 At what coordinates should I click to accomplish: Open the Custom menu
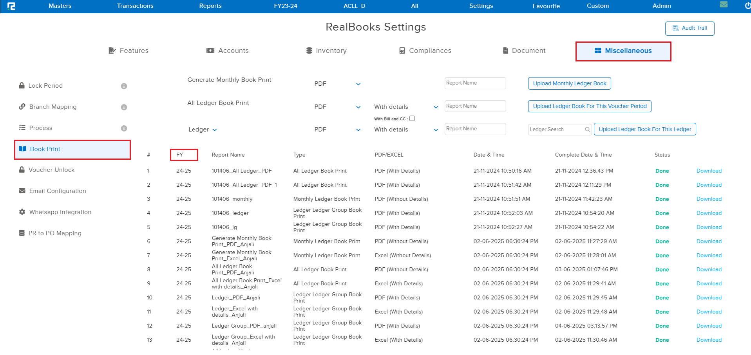(598, 6)
